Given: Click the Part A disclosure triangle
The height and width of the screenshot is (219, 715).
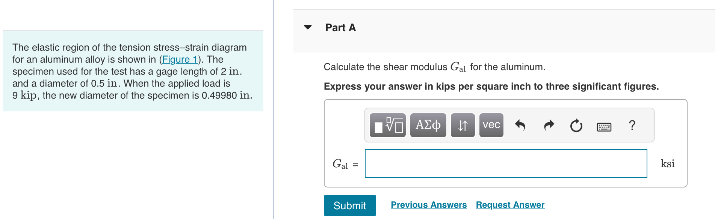Looking at the screenshot, I should [307, 27].
